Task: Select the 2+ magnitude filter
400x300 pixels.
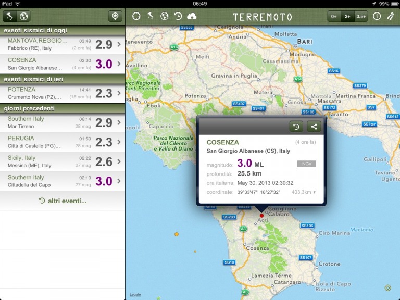Action: pos(347,17)
